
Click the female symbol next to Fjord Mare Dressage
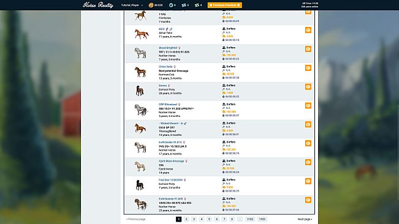[x=186, y=161]
